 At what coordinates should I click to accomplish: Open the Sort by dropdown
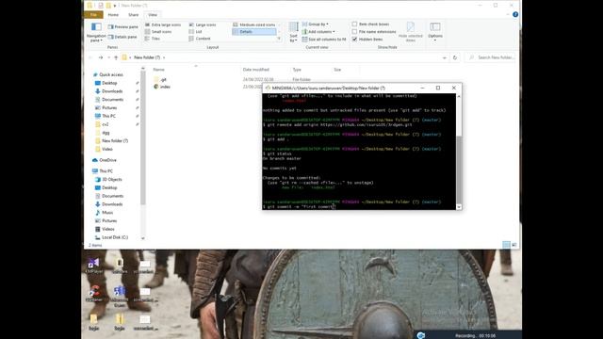(x=293, y=32)
